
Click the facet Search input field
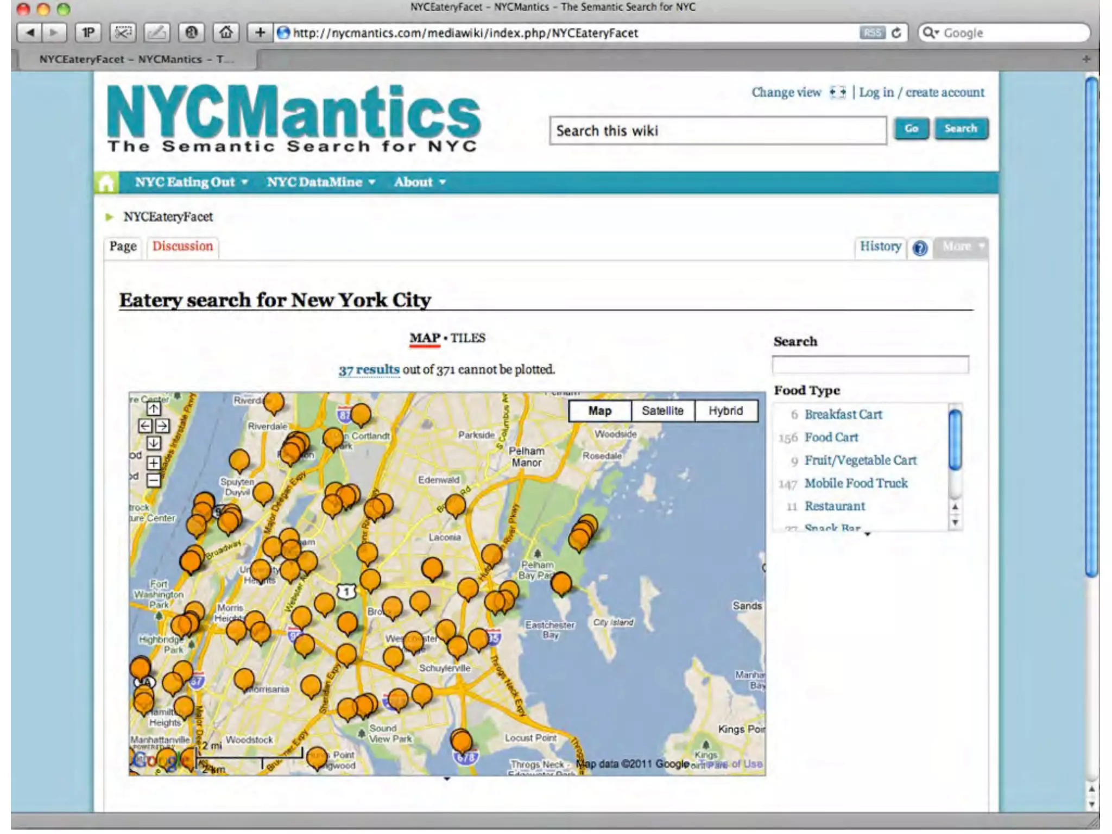coord(870,364)
